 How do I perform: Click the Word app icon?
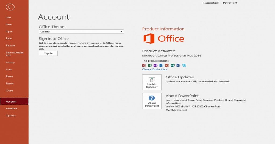click(x=178, y=65)
